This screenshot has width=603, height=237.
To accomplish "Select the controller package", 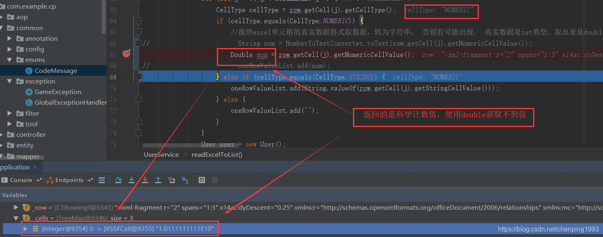I will click(x=31, y=135).
